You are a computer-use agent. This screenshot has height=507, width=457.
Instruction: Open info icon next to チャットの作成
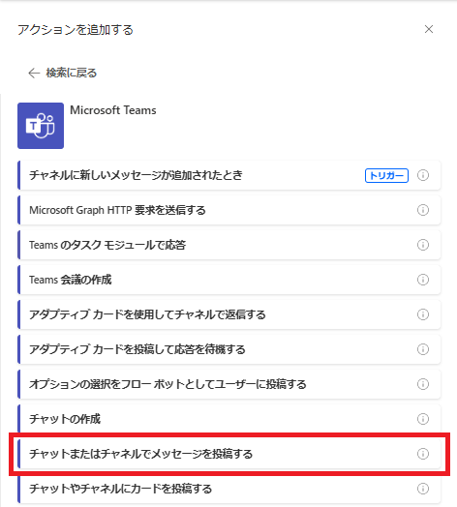[423, 419]
